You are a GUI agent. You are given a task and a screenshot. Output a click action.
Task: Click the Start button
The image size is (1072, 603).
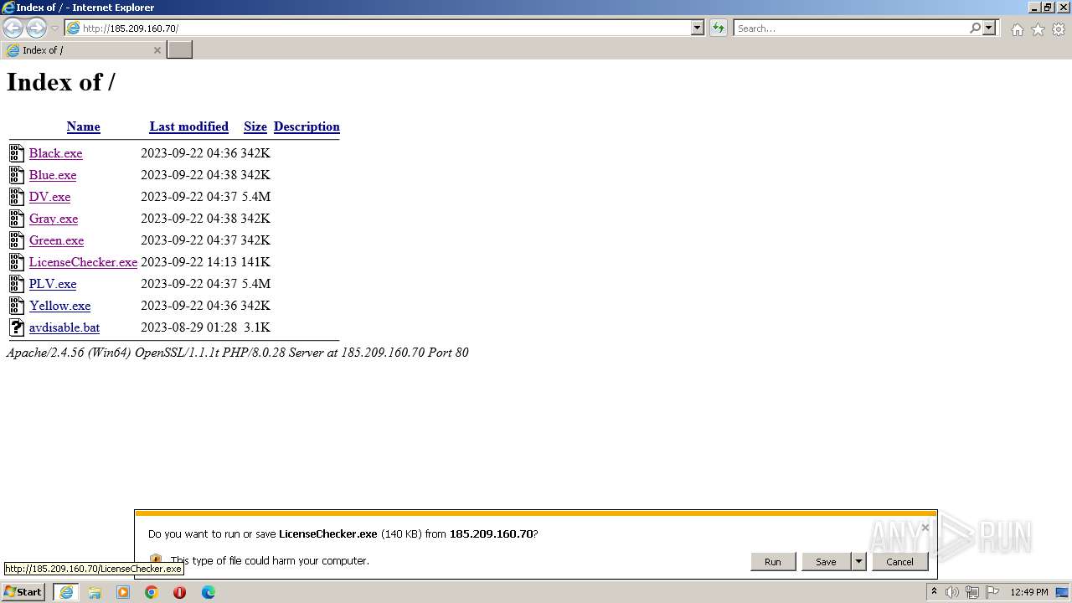point(23,592)
